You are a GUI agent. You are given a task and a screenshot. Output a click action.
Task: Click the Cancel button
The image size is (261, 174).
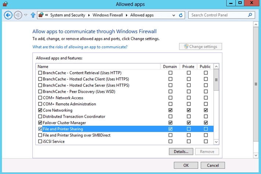pyautogui.click(x=213, y=165)
